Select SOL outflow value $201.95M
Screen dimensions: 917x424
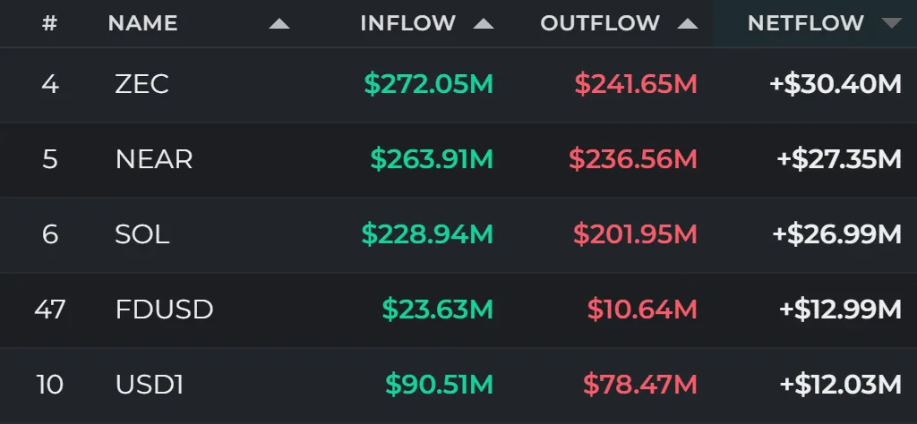tap(635, 234)
